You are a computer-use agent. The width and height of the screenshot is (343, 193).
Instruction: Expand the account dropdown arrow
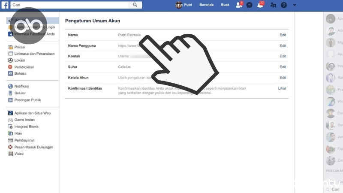click(x=295, y=5)
